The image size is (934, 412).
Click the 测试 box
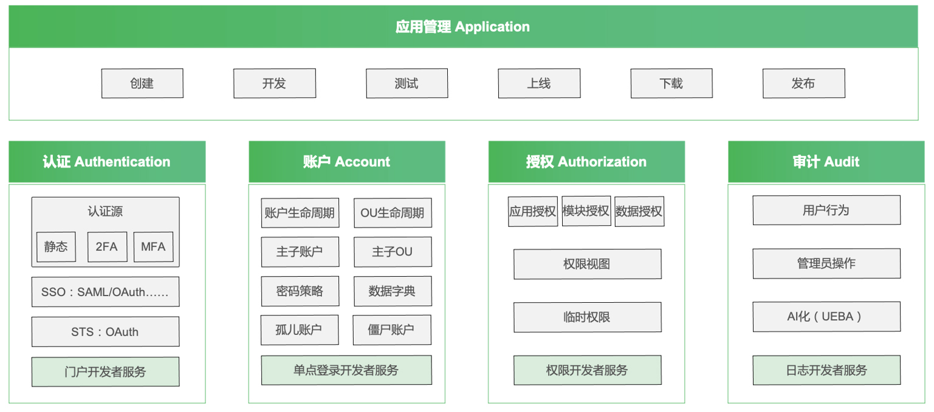coord(407,83)
